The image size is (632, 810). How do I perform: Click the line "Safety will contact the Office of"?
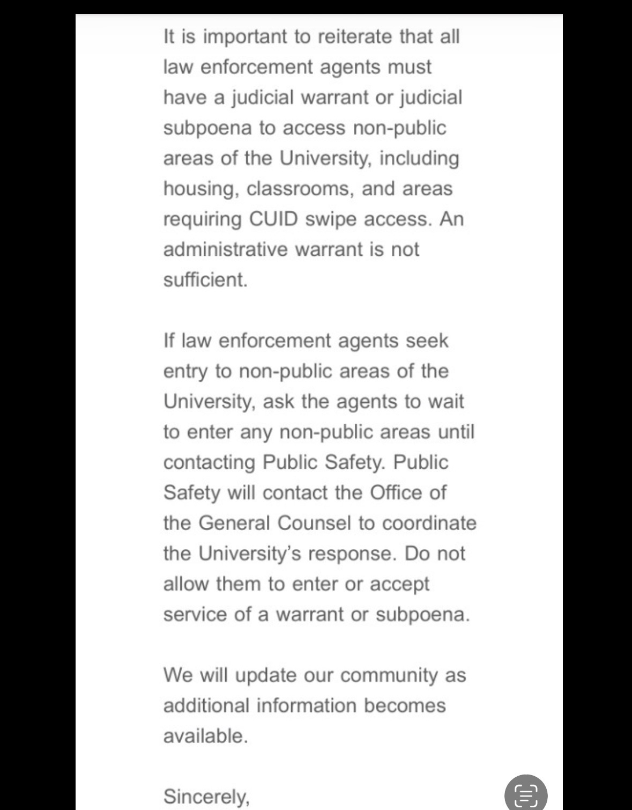[304, 493]
